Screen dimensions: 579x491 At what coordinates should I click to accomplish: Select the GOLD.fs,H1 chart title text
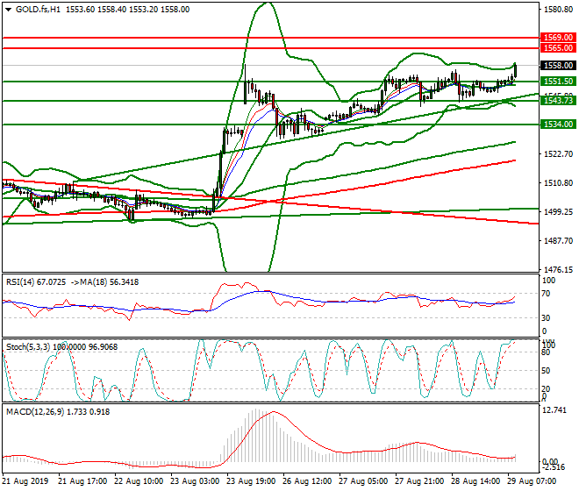click(38, 10)
